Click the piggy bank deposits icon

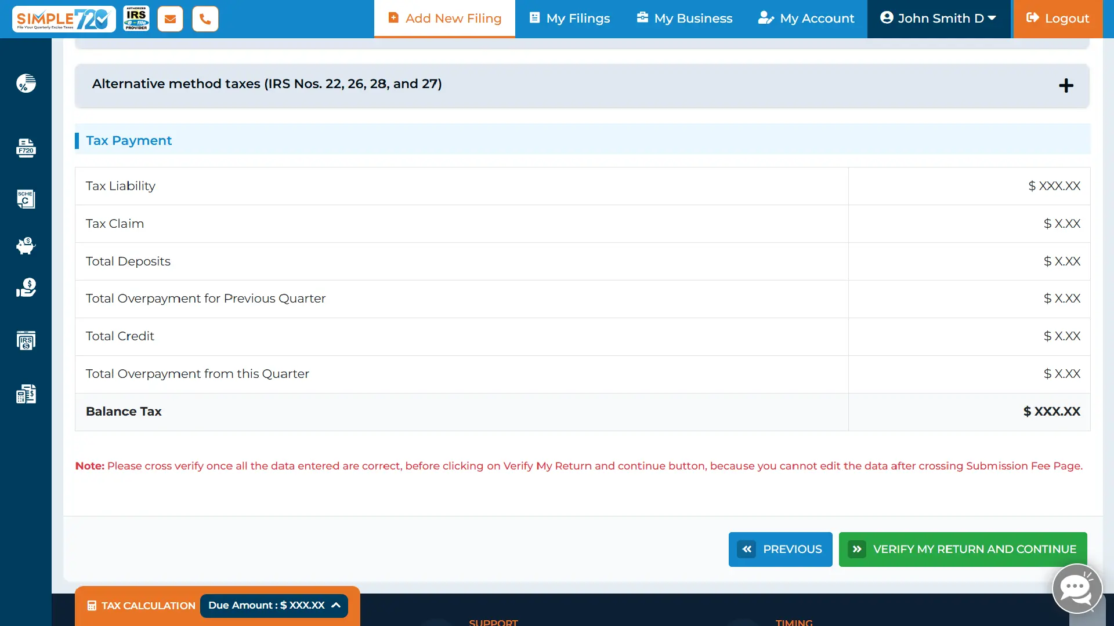click(26, 246)
